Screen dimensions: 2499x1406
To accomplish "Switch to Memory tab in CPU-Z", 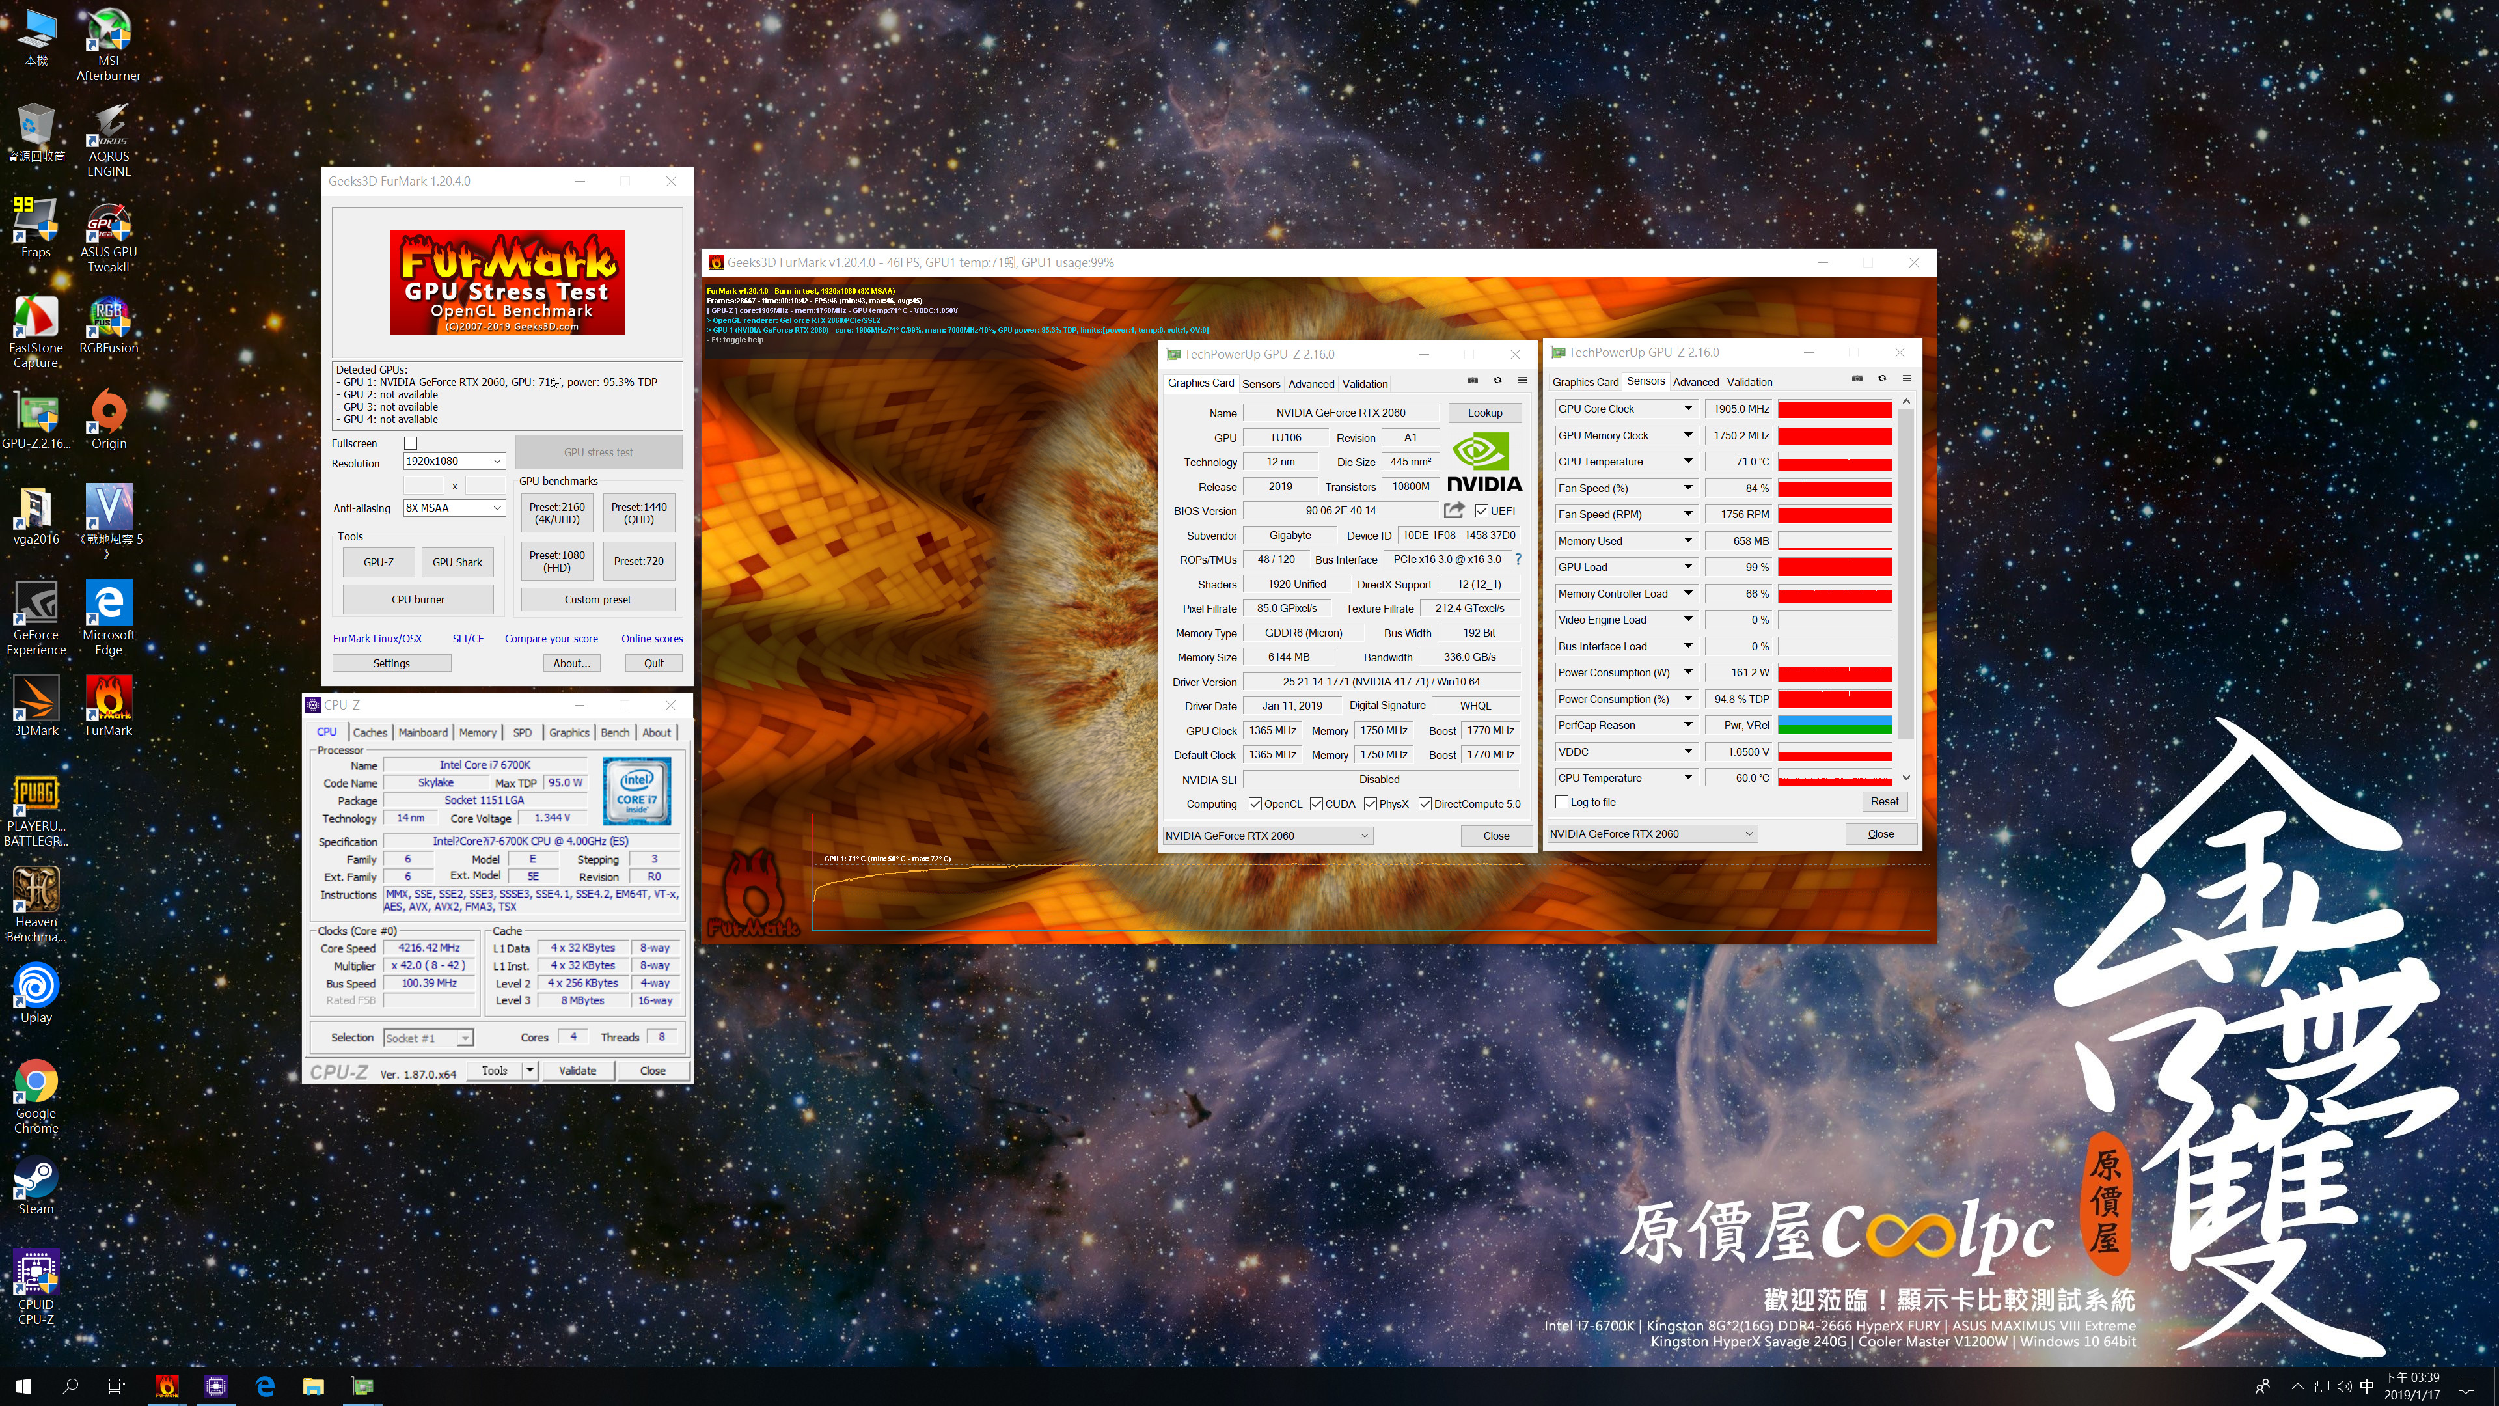I will [477, 732].
